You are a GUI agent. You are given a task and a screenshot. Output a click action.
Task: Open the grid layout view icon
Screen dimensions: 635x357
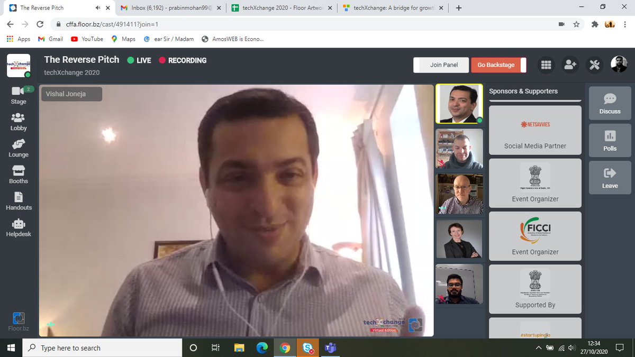(x=546, y=65)
